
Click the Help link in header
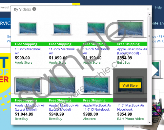[158, 8]
